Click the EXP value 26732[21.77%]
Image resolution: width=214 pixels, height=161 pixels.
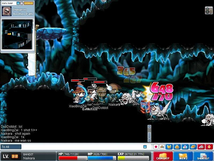pos(134,154)
